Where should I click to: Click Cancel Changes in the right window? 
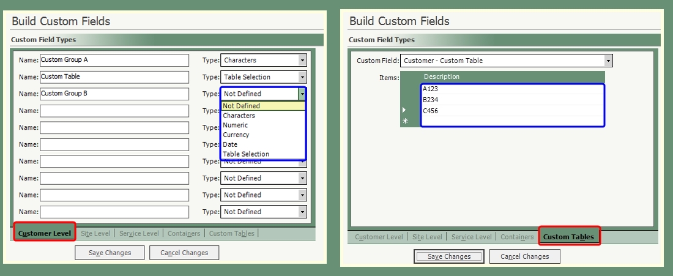click(525, 256)
